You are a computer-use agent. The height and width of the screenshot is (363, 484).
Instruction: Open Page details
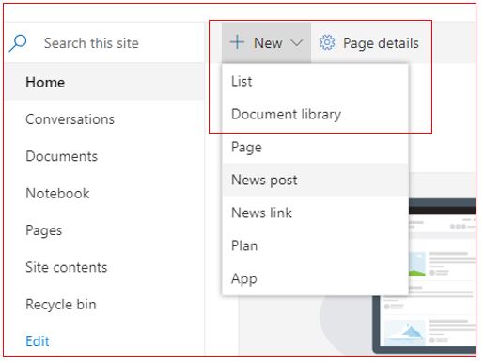point(368,43)
